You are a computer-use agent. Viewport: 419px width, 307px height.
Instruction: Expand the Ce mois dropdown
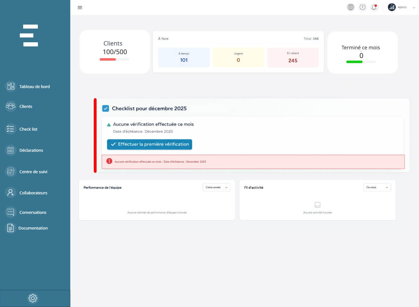point(377,188)
